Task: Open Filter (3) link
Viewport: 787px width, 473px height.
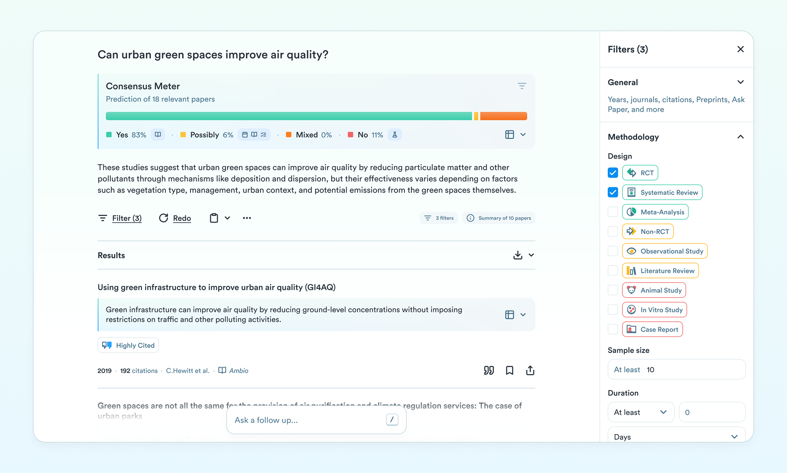Action: [x=127, y=218]
